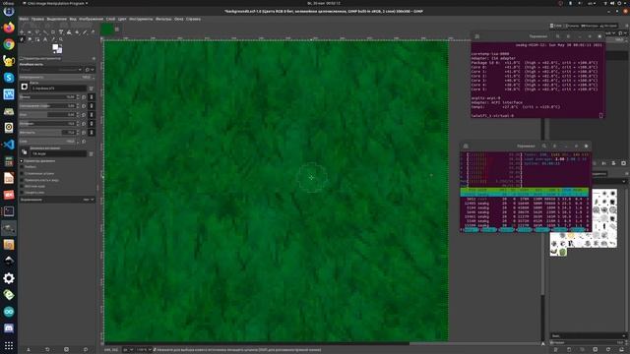Select the Smudge tool
The width and height of the screenshot is (630, 354).
click(x=30, y=39)
